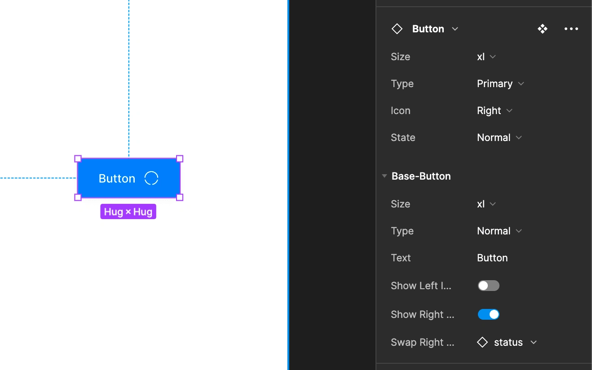This screenshot has height=370, width=592.
Task: Click the Swap Right property label
Action: point(423,342)
